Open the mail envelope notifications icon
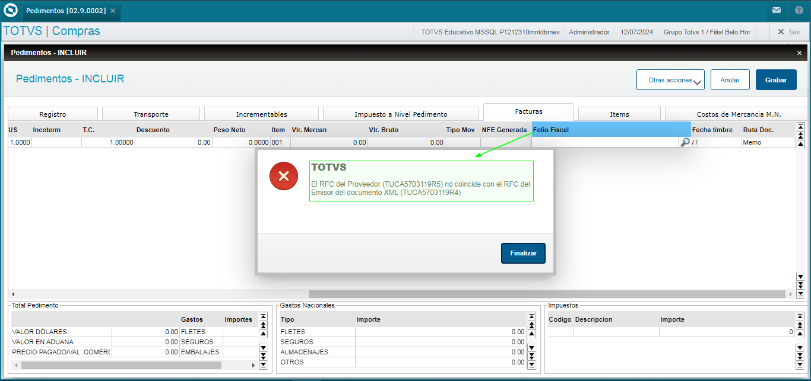 point(776,10)
